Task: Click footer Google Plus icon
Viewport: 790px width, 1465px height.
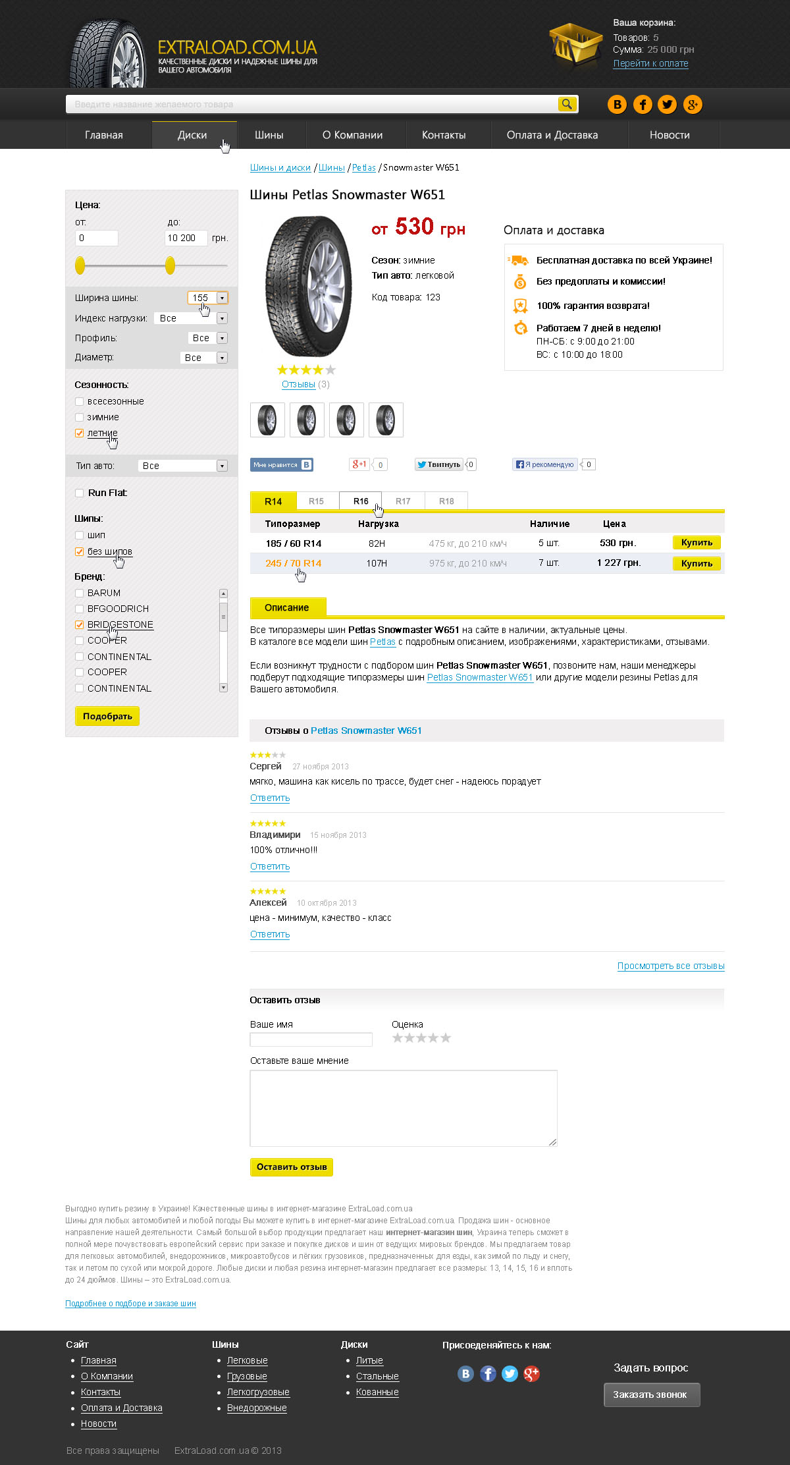Action: 531,1373
